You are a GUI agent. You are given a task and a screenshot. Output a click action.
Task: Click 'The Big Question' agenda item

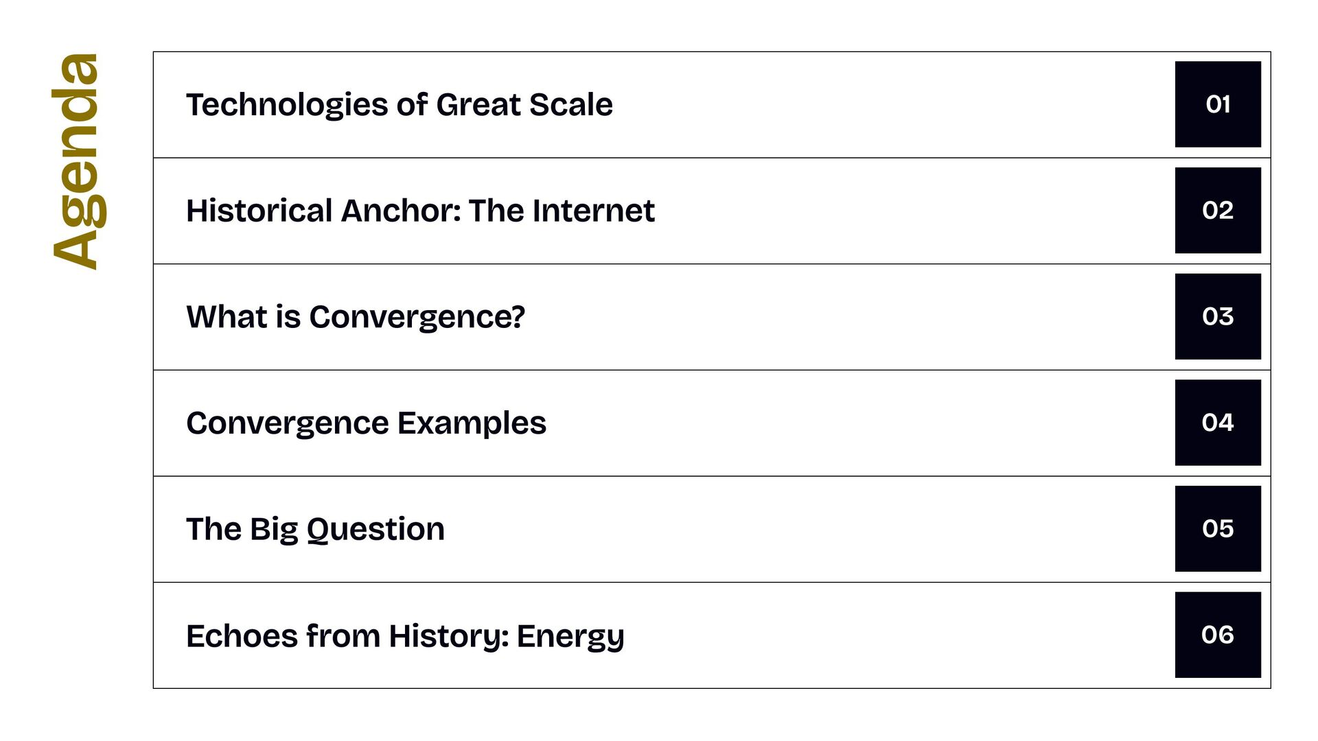(x=315, y=530)
